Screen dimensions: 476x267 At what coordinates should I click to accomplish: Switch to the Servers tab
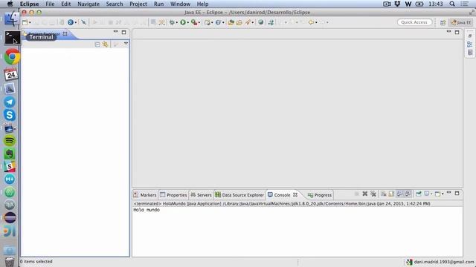click(201, 195)
